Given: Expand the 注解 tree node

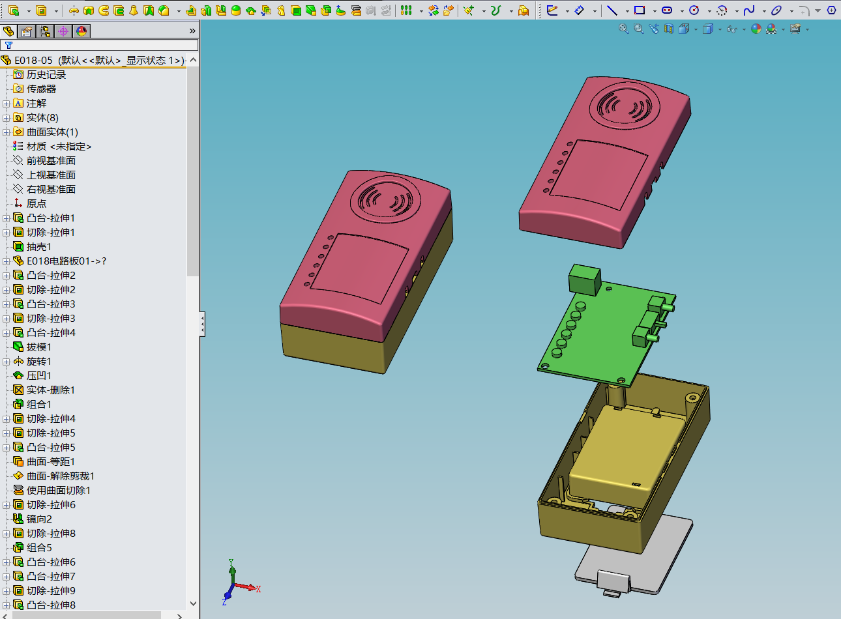Looking at the screenshot, I should click(6, 104).
